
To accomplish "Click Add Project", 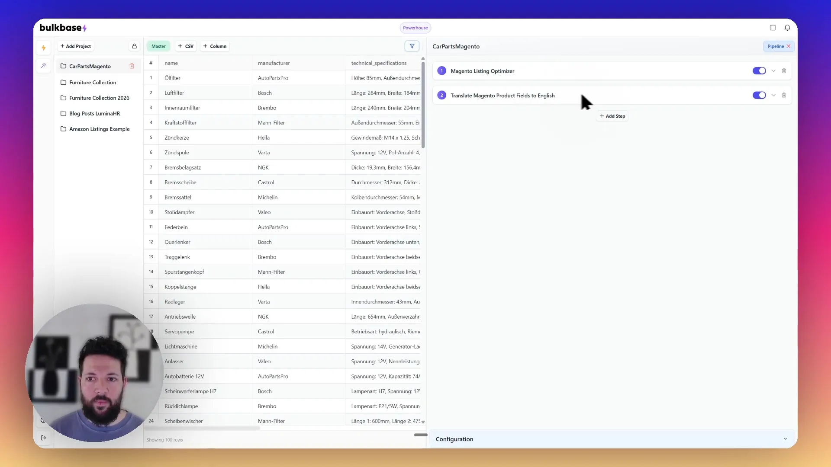I will point(76,46).
